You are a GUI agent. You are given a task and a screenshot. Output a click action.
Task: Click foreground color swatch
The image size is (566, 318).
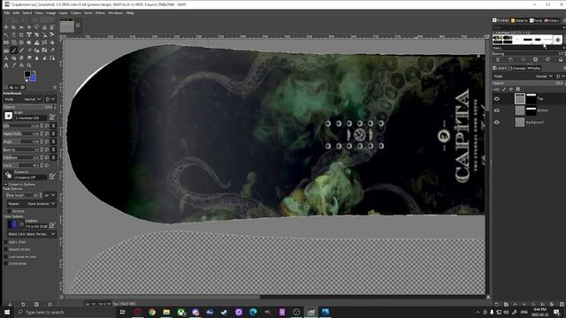click(27, 74)
